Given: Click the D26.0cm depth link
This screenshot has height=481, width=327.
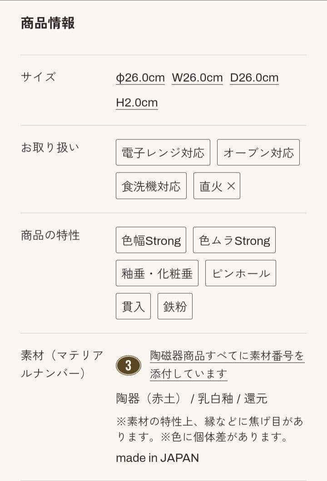Looking at the screenshot, I should tap(254, 78).
